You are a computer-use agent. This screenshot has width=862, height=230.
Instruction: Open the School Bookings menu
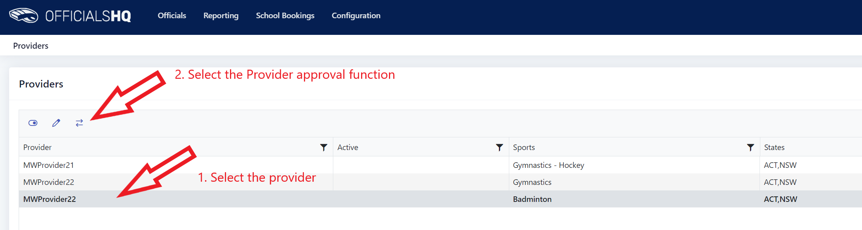285,15
